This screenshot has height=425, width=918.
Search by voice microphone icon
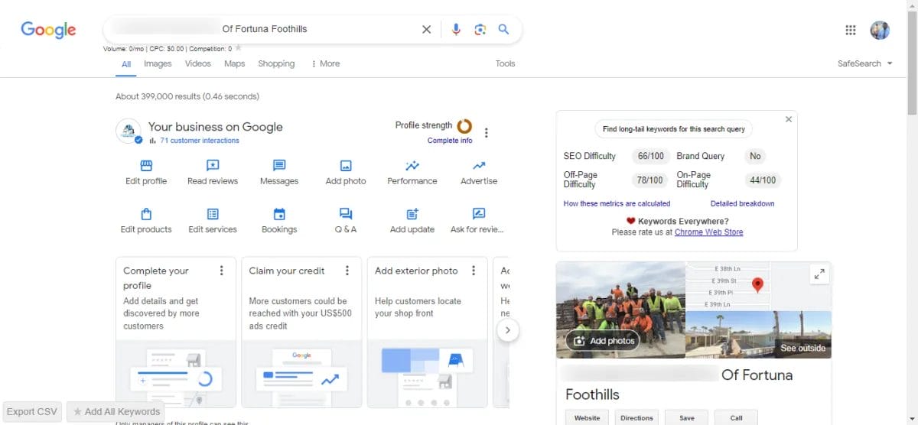(456, 29)
